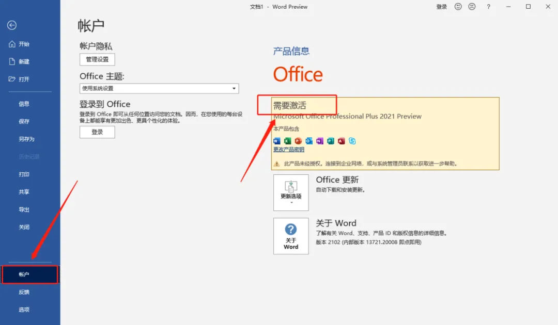Go back using the back arrow icon
Viewport: 558px width, 325px height.
[x=12, y=25]
